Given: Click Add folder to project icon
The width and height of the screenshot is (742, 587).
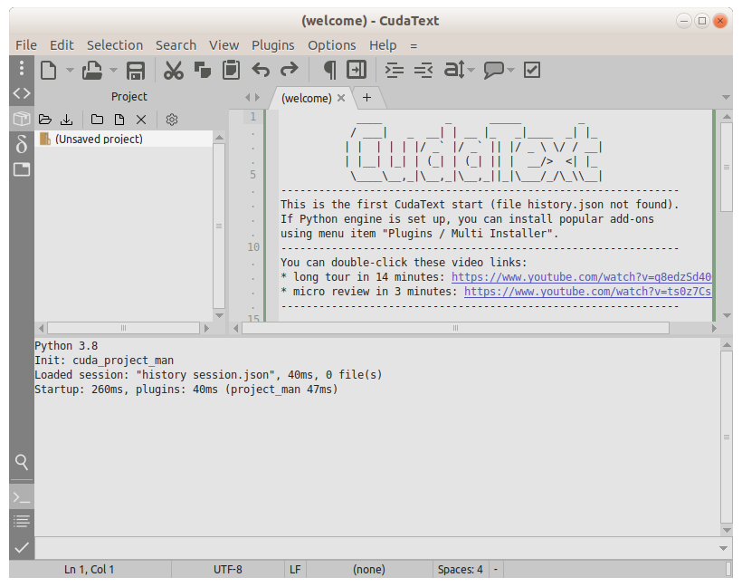Looking at the screenshot, I should [x=97, y=120].
